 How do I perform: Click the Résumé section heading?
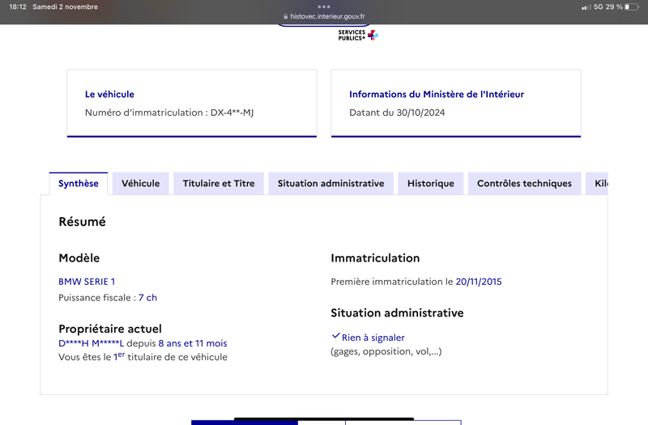coord(83,222)
